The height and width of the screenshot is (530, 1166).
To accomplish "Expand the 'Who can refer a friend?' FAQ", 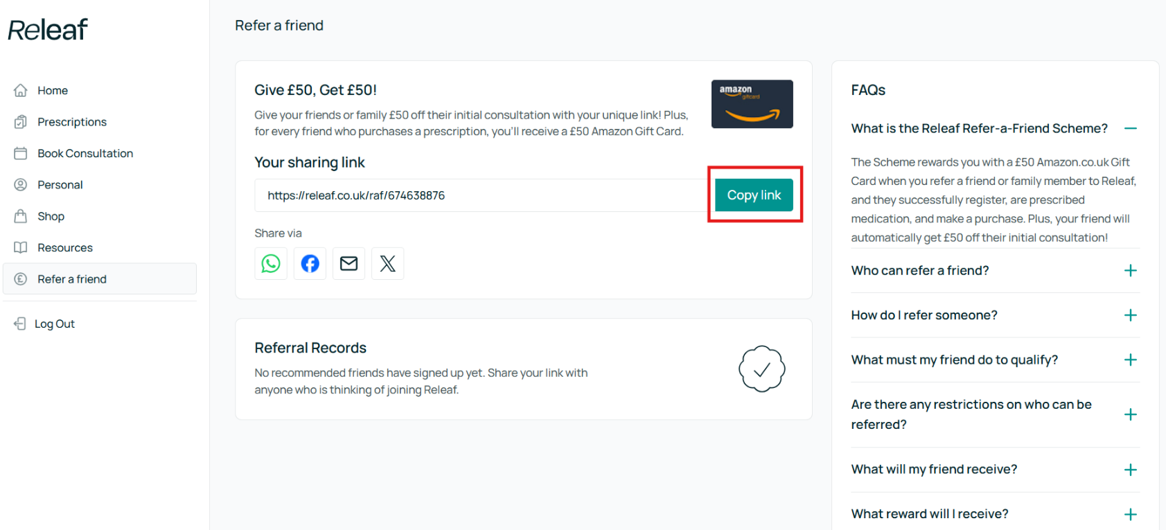I will point(1131,270).
